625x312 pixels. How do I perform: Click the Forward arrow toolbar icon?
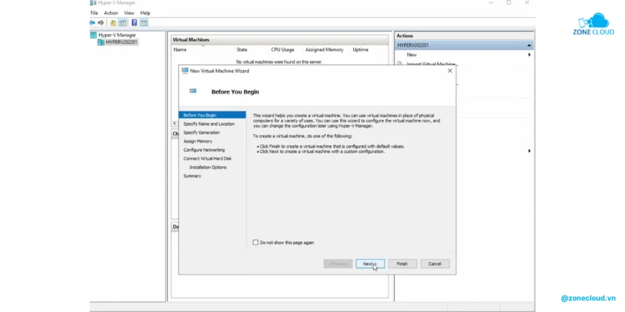coord(101,23)
